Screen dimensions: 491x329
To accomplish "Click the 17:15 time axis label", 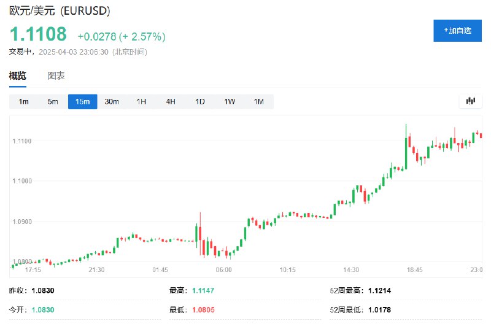I will pos(33,270).
